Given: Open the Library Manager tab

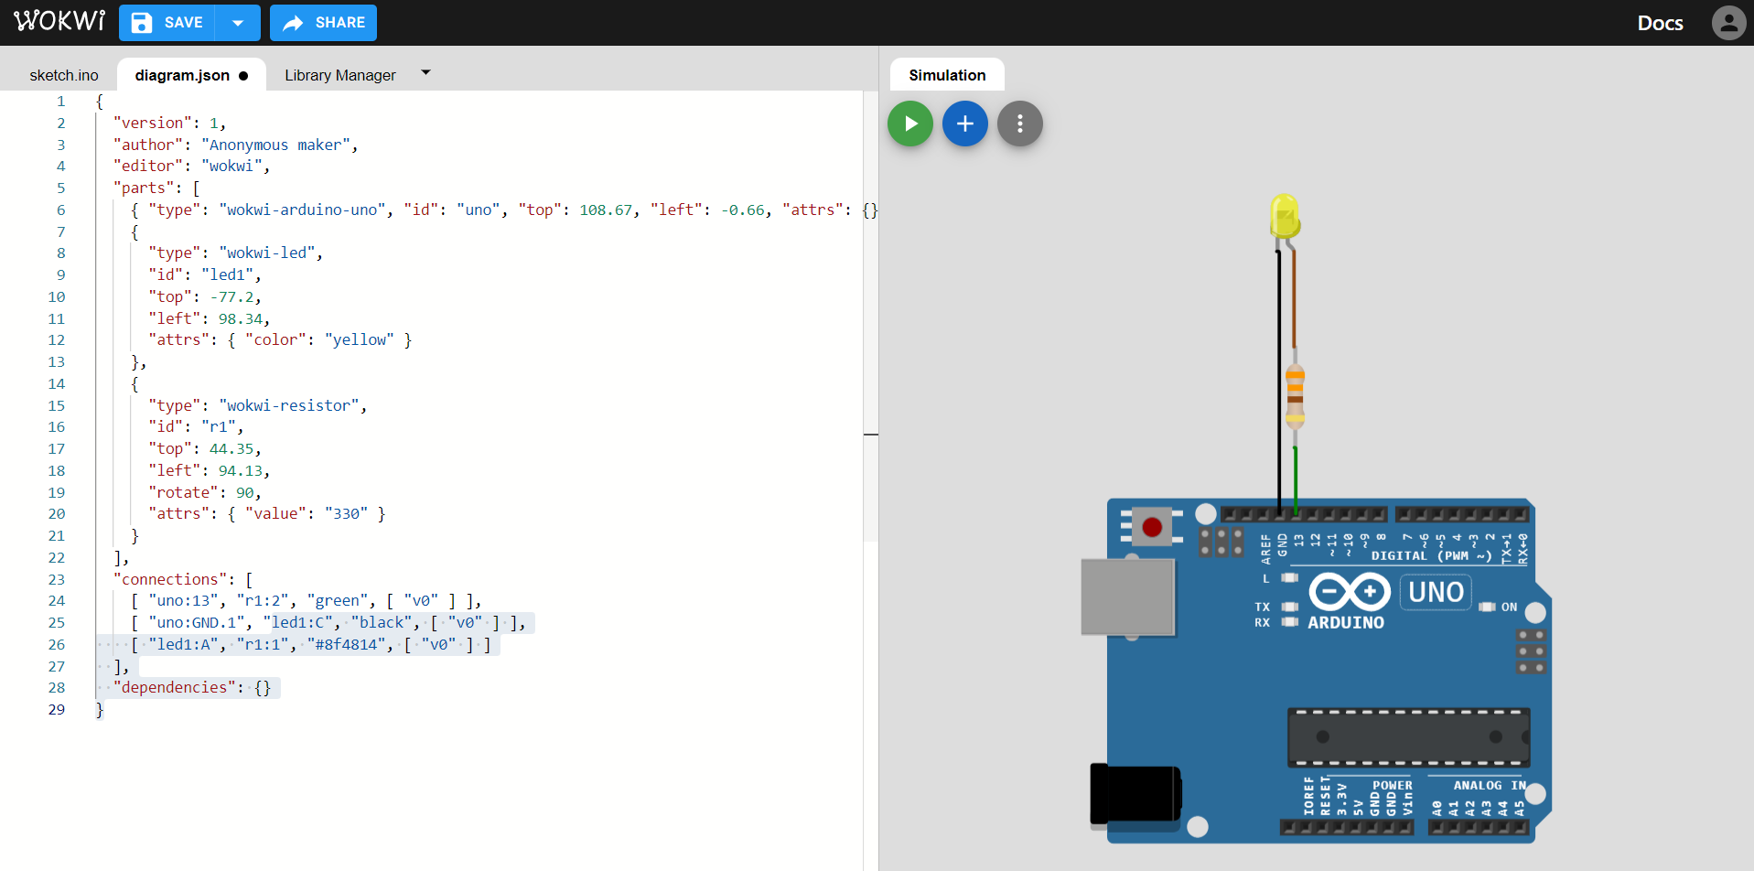Looking at the screenshot, I should pos(340,75).
